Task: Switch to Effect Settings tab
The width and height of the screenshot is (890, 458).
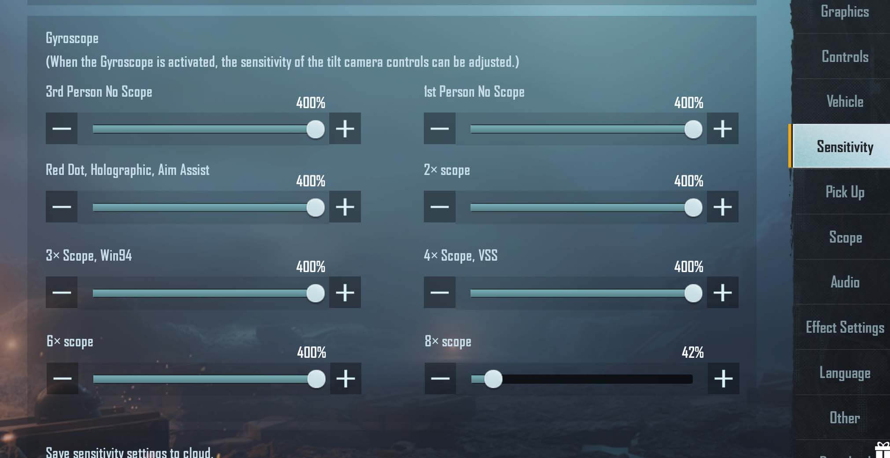Action: [x=845, y=327]
